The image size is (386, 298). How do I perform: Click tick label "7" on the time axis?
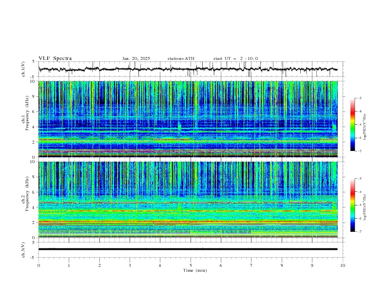(x=251, y=265)
